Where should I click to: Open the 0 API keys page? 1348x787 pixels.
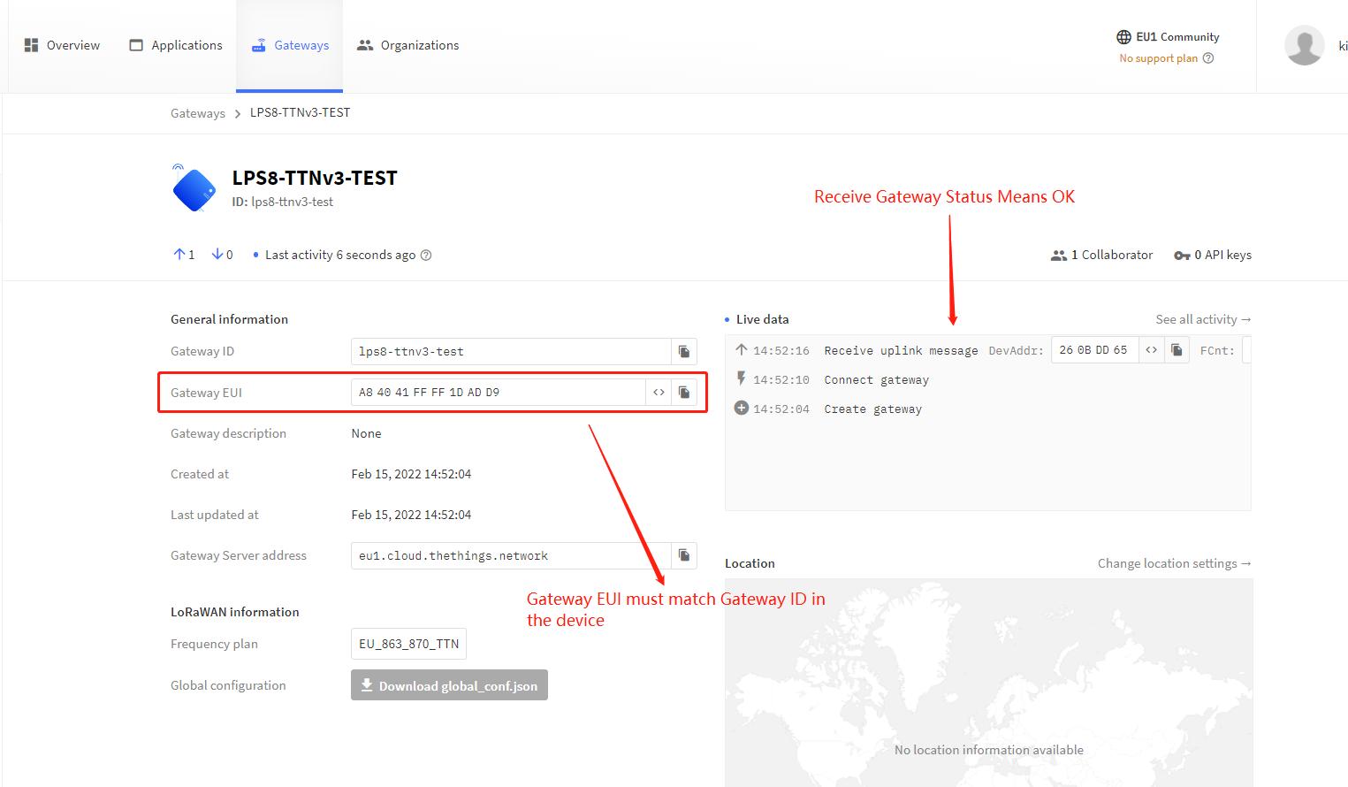coord(1213,255)
